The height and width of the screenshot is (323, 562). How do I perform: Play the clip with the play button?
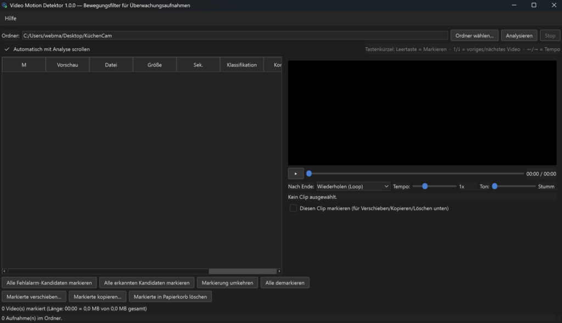click(296, 174)
